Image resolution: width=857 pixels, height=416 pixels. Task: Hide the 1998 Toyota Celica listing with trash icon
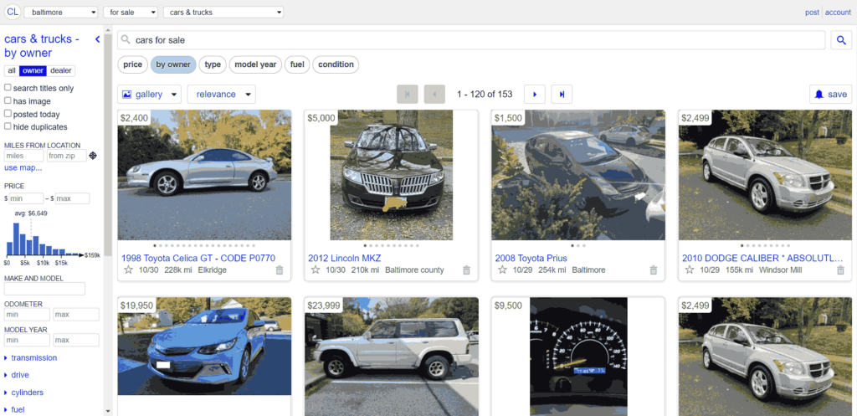coord(280,270)
